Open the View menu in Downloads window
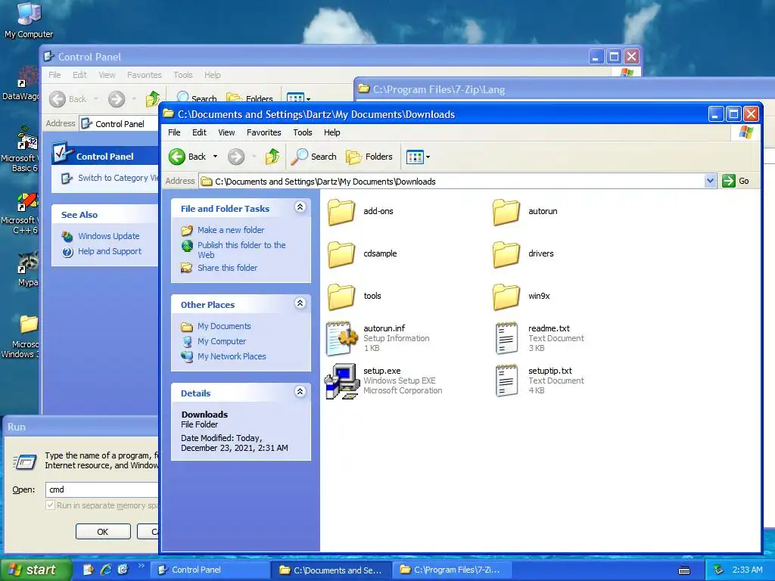The width and height of the screenshot is (775, 581). pos(226,132)
